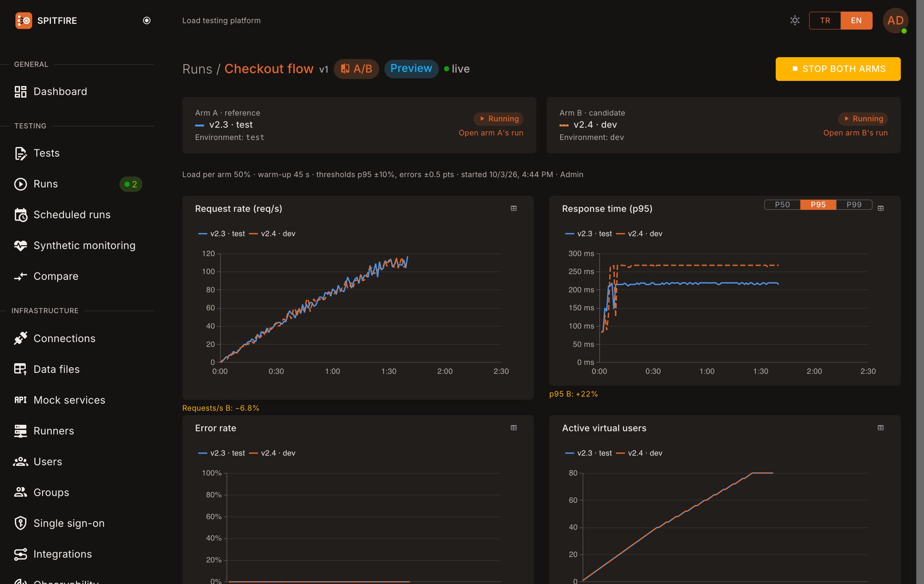Viewport: 924px width, 584px height.
Task: Click the Runners server icon
Action: (20, 431)
